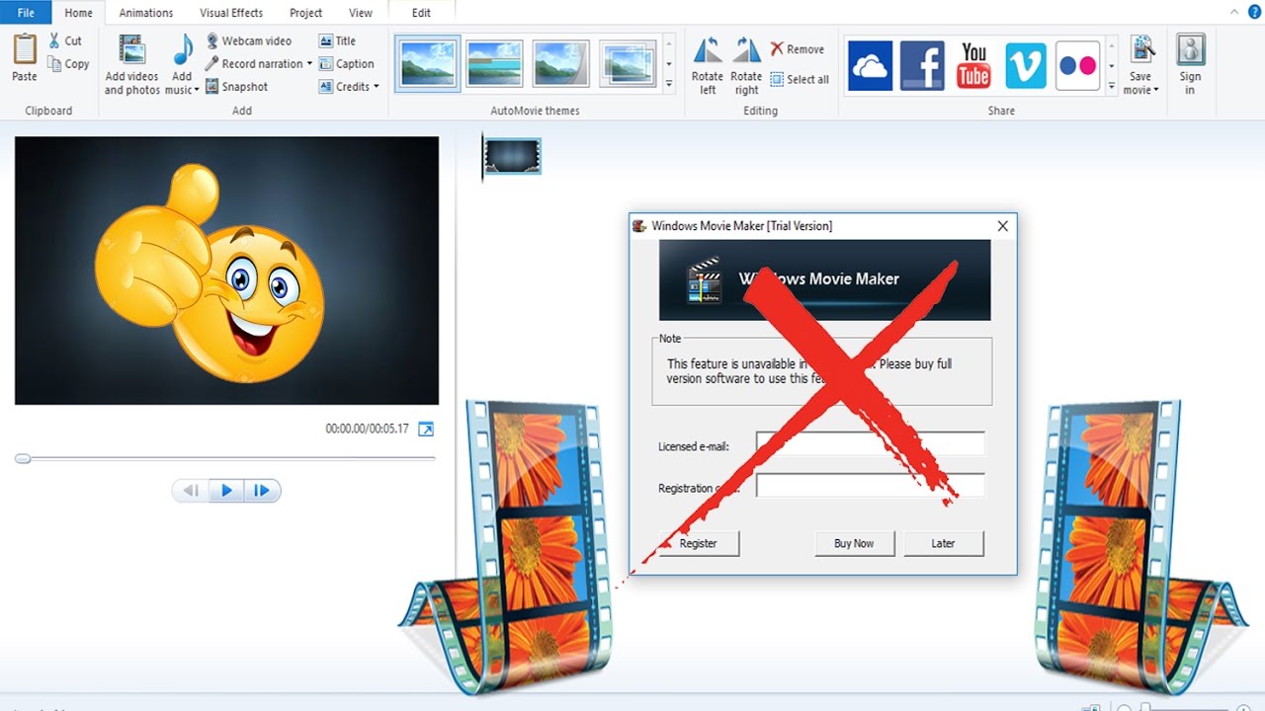Click the preview seek bar
Screen dimensions: 1265x711
point(225,458)
